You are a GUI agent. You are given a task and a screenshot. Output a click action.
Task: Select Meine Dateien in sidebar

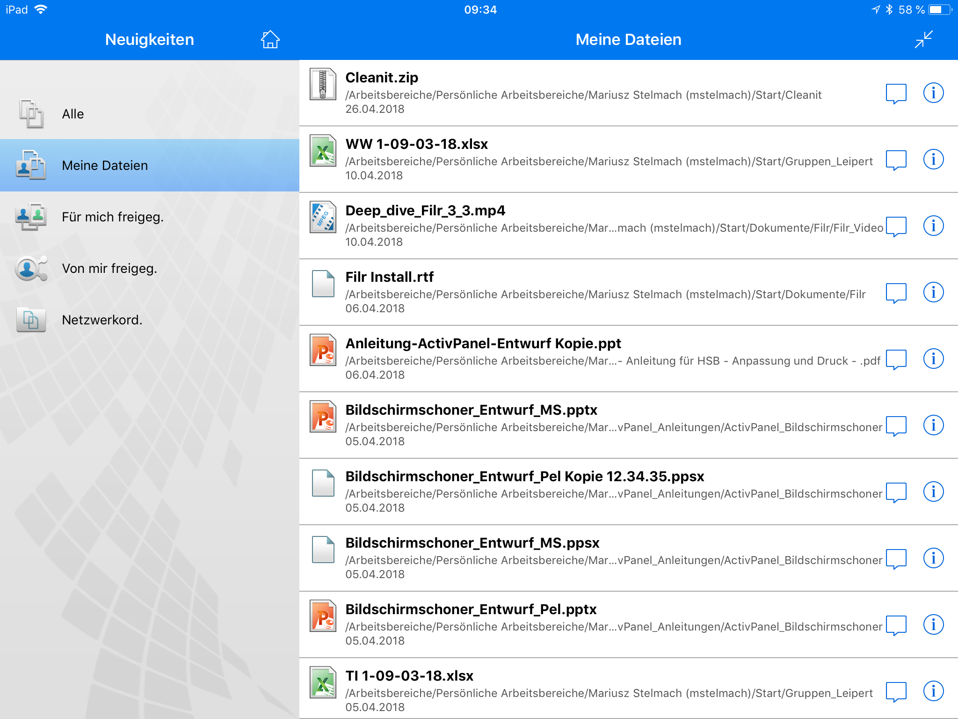(x=150, y=165)
